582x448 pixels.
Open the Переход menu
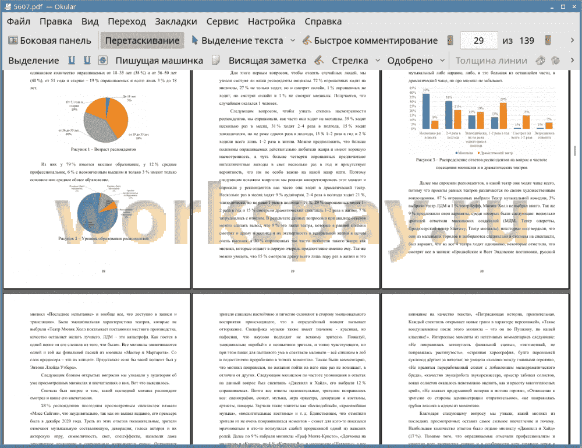(x=126, y=22)
